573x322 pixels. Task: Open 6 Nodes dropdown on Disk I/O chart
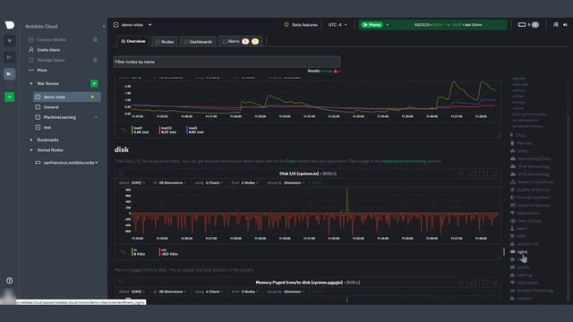(250, 182)
